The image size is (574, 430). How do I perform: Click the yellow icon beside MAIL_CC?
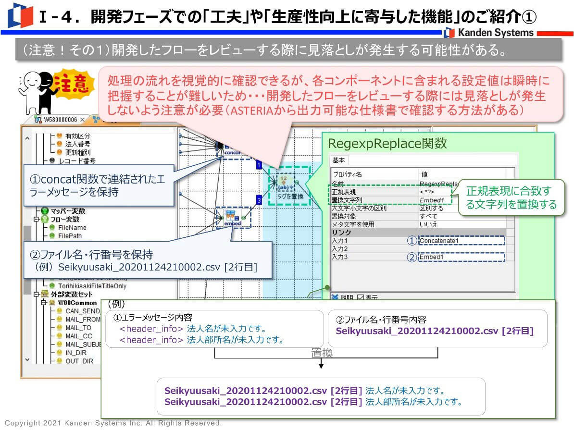(59, 336)
